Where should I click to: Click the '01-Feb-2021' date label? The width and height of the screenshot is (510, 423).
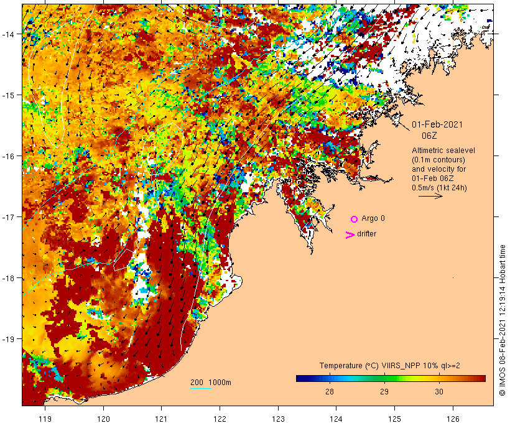[x=437, y=124]
